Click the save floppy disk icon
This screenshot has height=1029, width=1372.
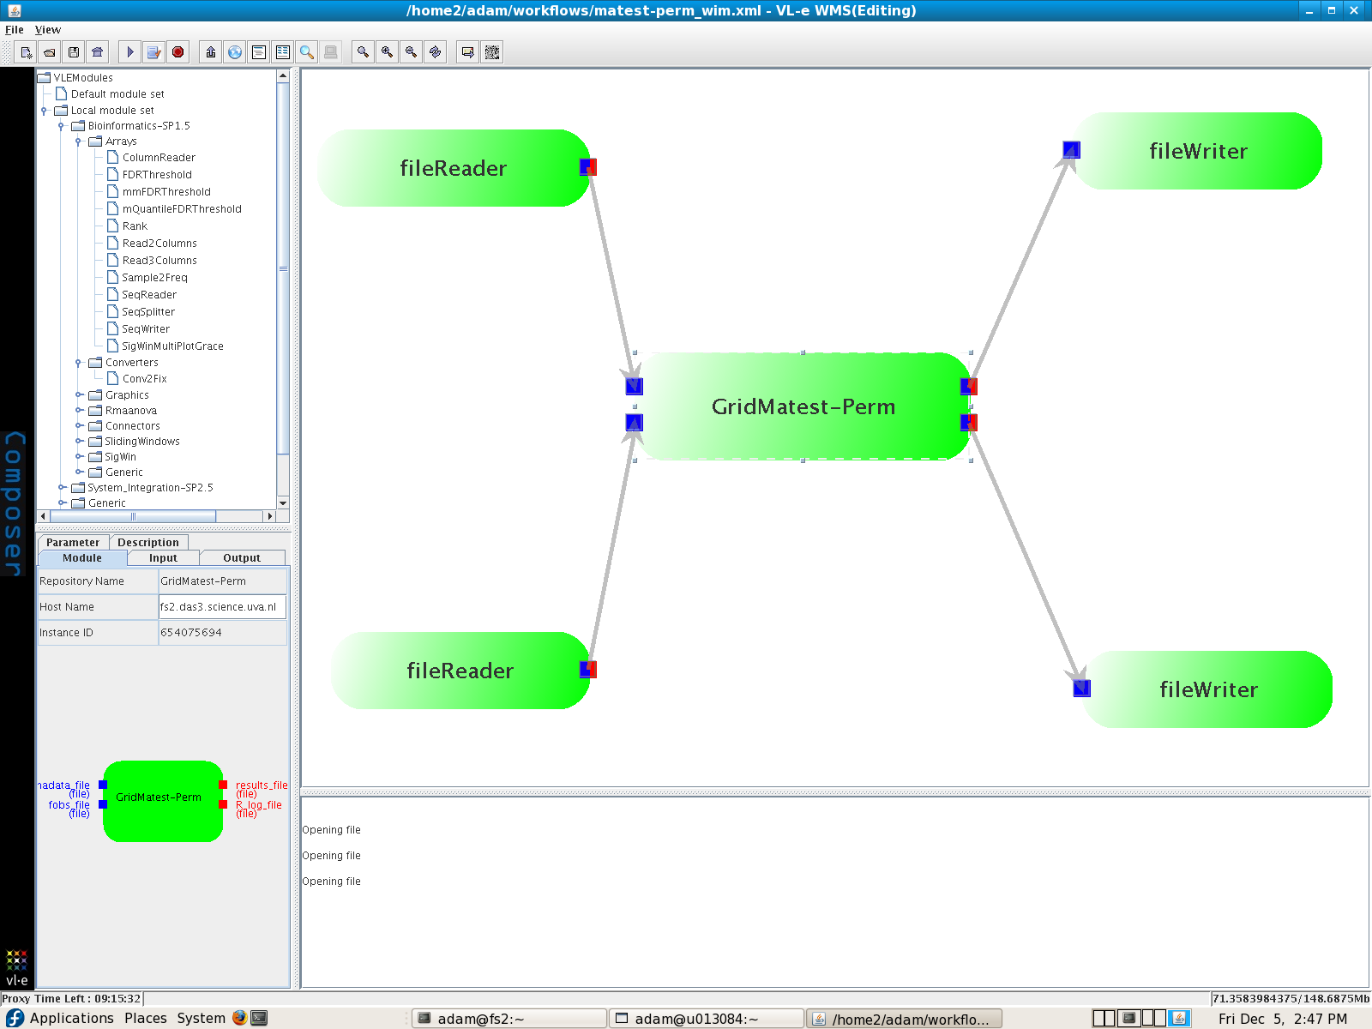click(74, 52)
